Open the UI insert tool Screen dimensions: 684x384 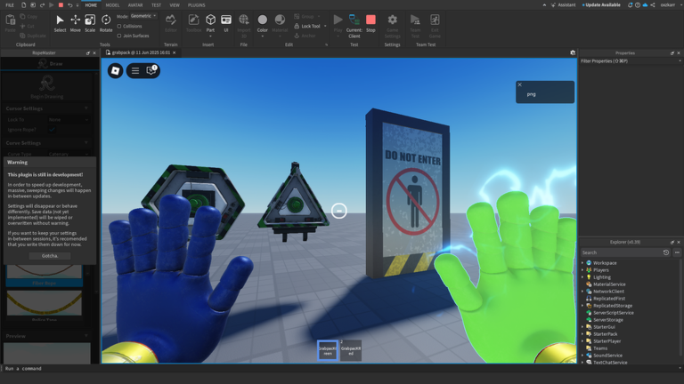point(226,23)
